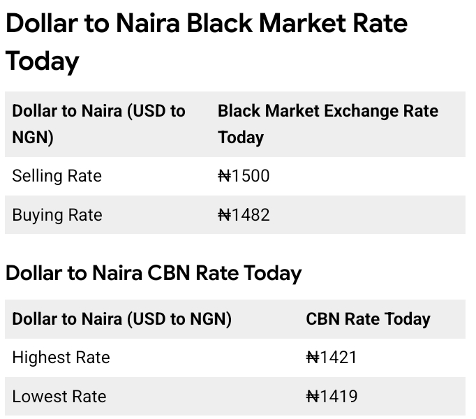Click the Dollar to Naira CBN Rate heading
The image size is (476, 419).
pyautogui.click(x=154, y=273)
